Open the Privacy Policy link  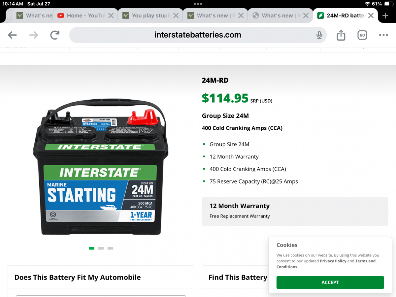(333, 261)
